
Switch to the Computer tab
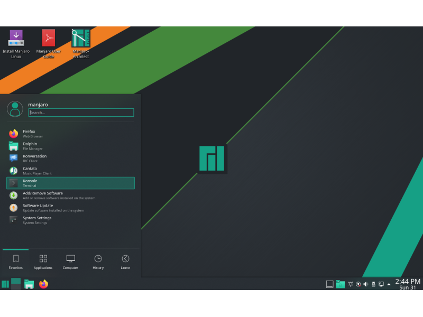[70, 262]
